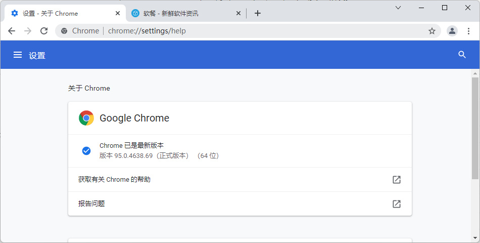This screenshot has height=243, width=480.
Task: Click the Chrome site info icon in address bar
Action: click(64, 31)
